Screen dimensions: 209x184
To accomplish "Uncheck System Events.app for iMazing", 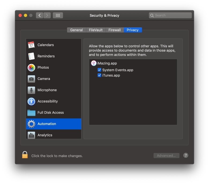I will [x=99, y=70].
